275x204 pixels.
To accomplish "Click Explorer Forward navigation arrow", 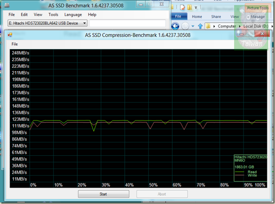I will 185,26.
